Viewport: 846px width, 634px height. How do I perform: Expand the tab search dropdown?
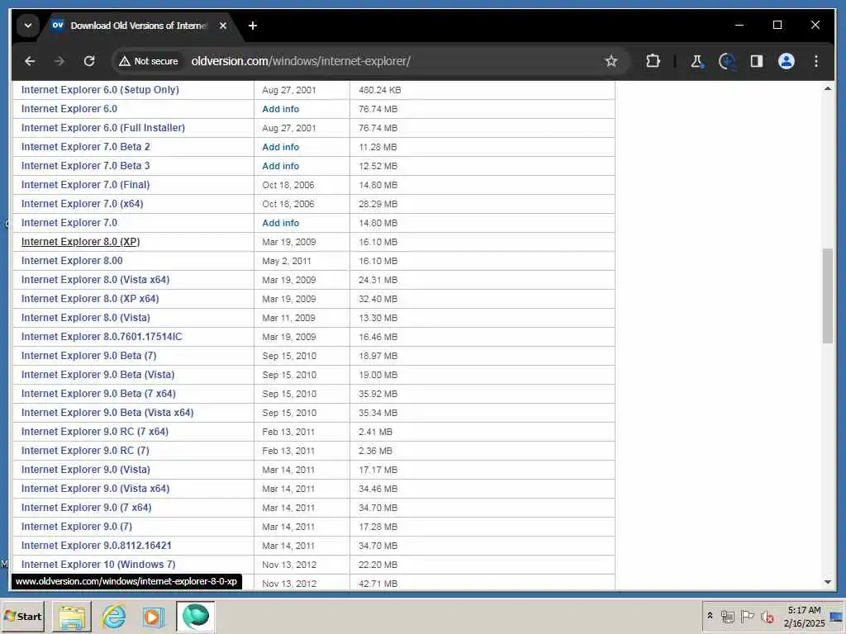(27, 26)
